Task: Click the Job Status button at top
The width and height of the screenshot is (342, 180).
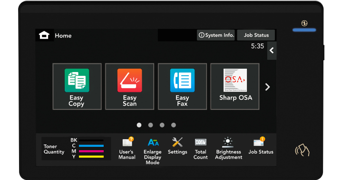Action: click(x=256, y=35)
